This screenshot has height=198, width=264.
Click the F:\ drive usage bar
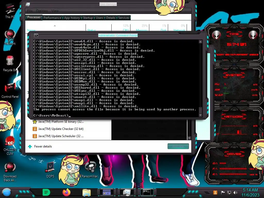point(233,169)
